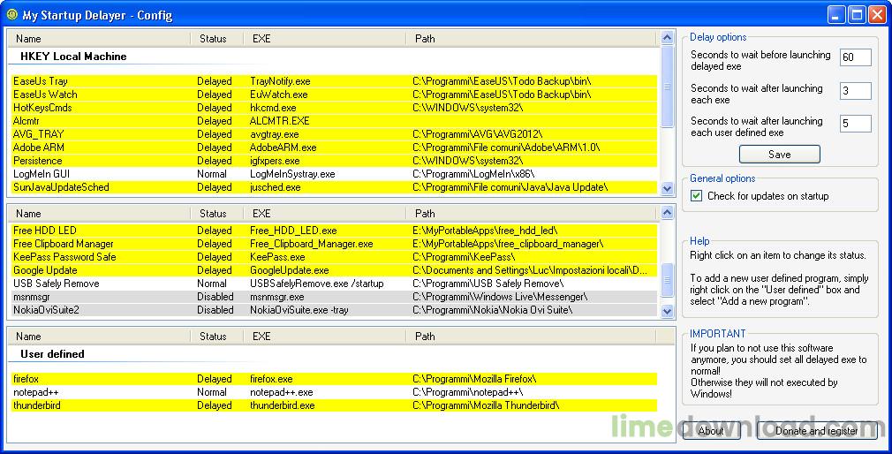Toggle Check for updates on startup
This screenshot has height=454, width=892.
tap(697, 196)
